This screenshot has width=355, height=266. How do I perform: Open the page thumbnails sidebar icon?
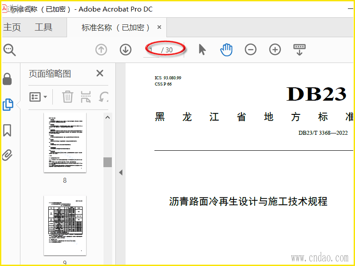(x=8, y=105)
